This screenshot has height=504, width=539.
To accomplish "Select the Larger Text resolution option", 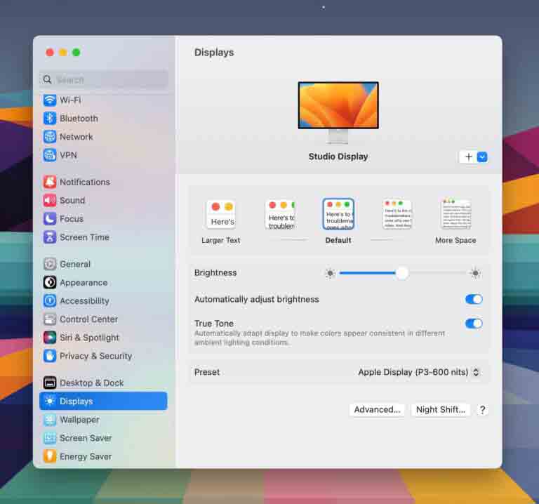I will [221, 222].
